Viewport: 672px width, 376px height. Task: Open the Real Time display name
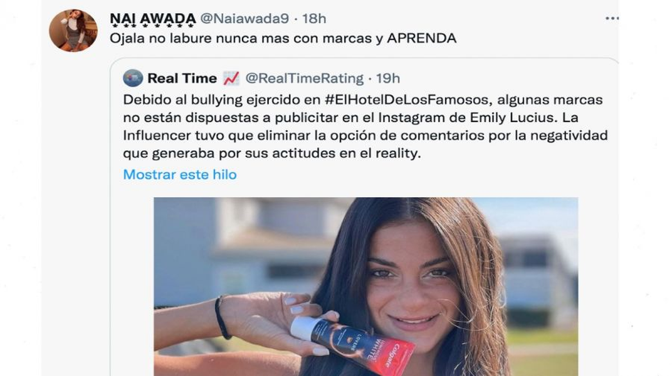coord(183,78)
